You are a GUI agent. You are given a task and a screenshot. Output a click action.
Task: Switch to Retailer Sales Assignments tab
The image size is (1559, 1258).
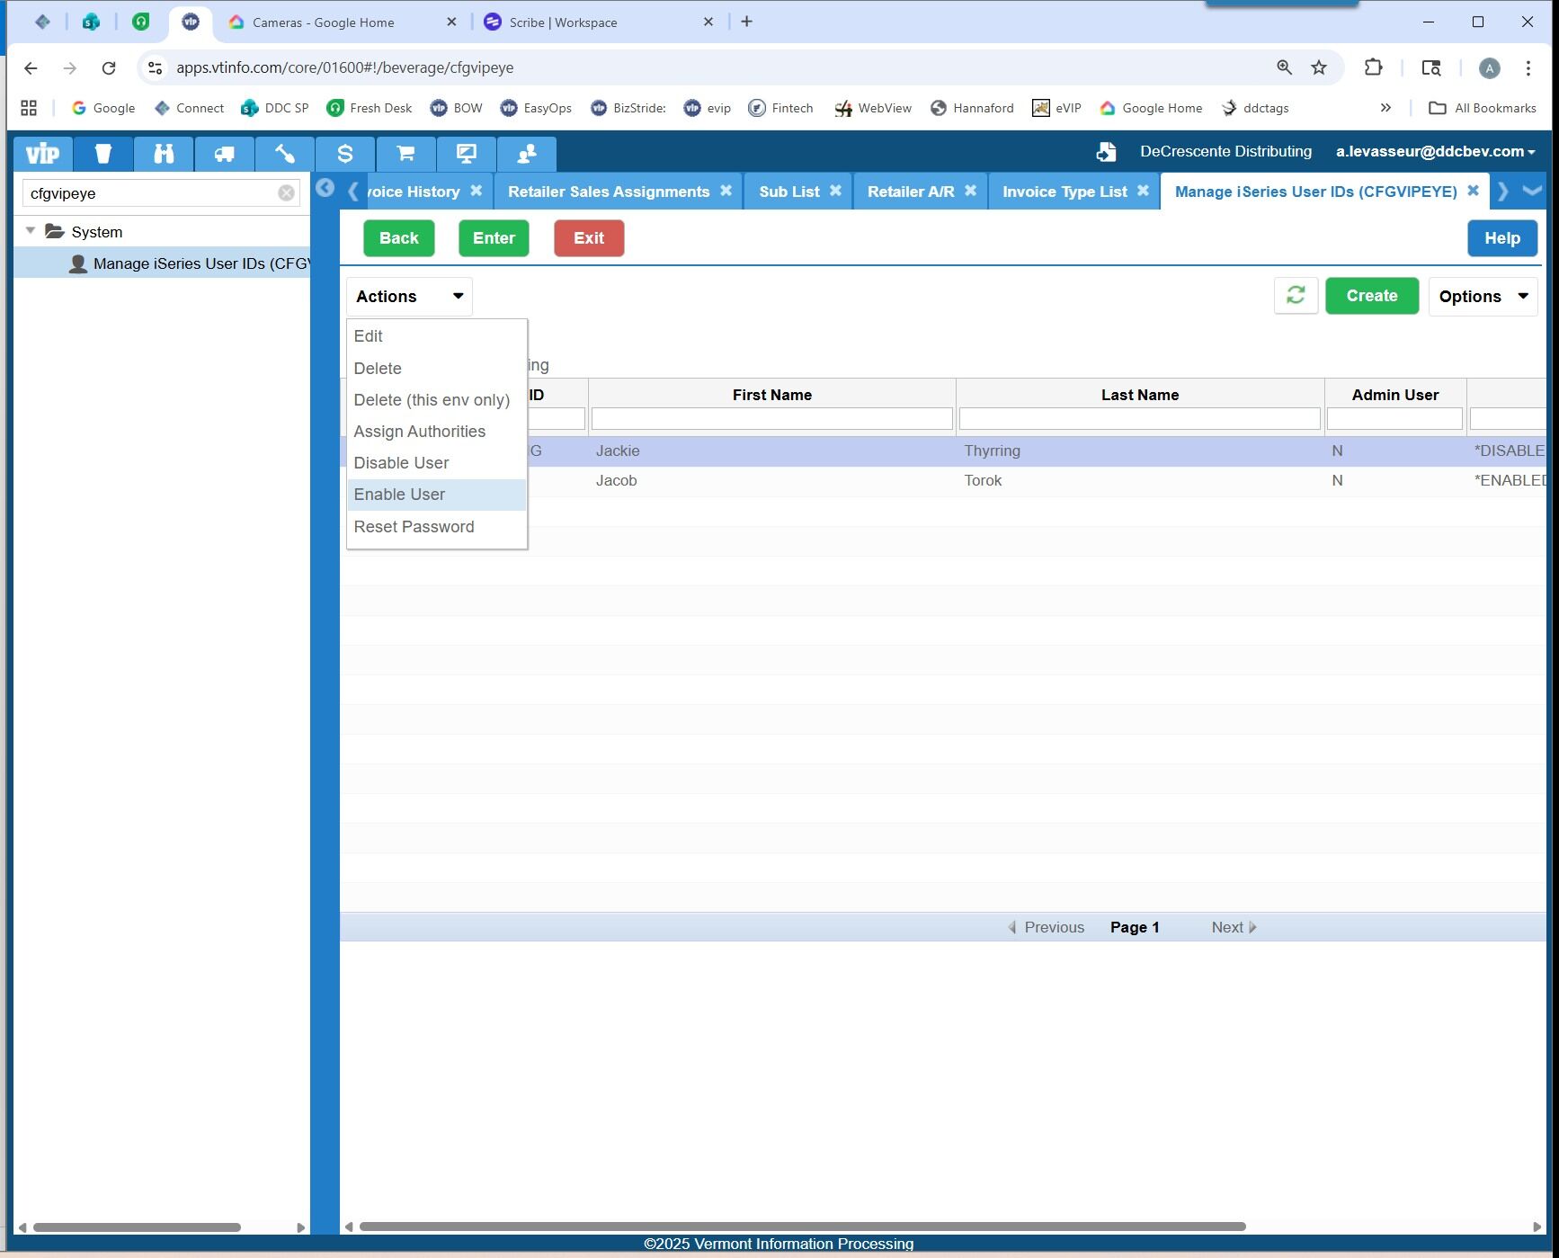[x=609, y=192]
